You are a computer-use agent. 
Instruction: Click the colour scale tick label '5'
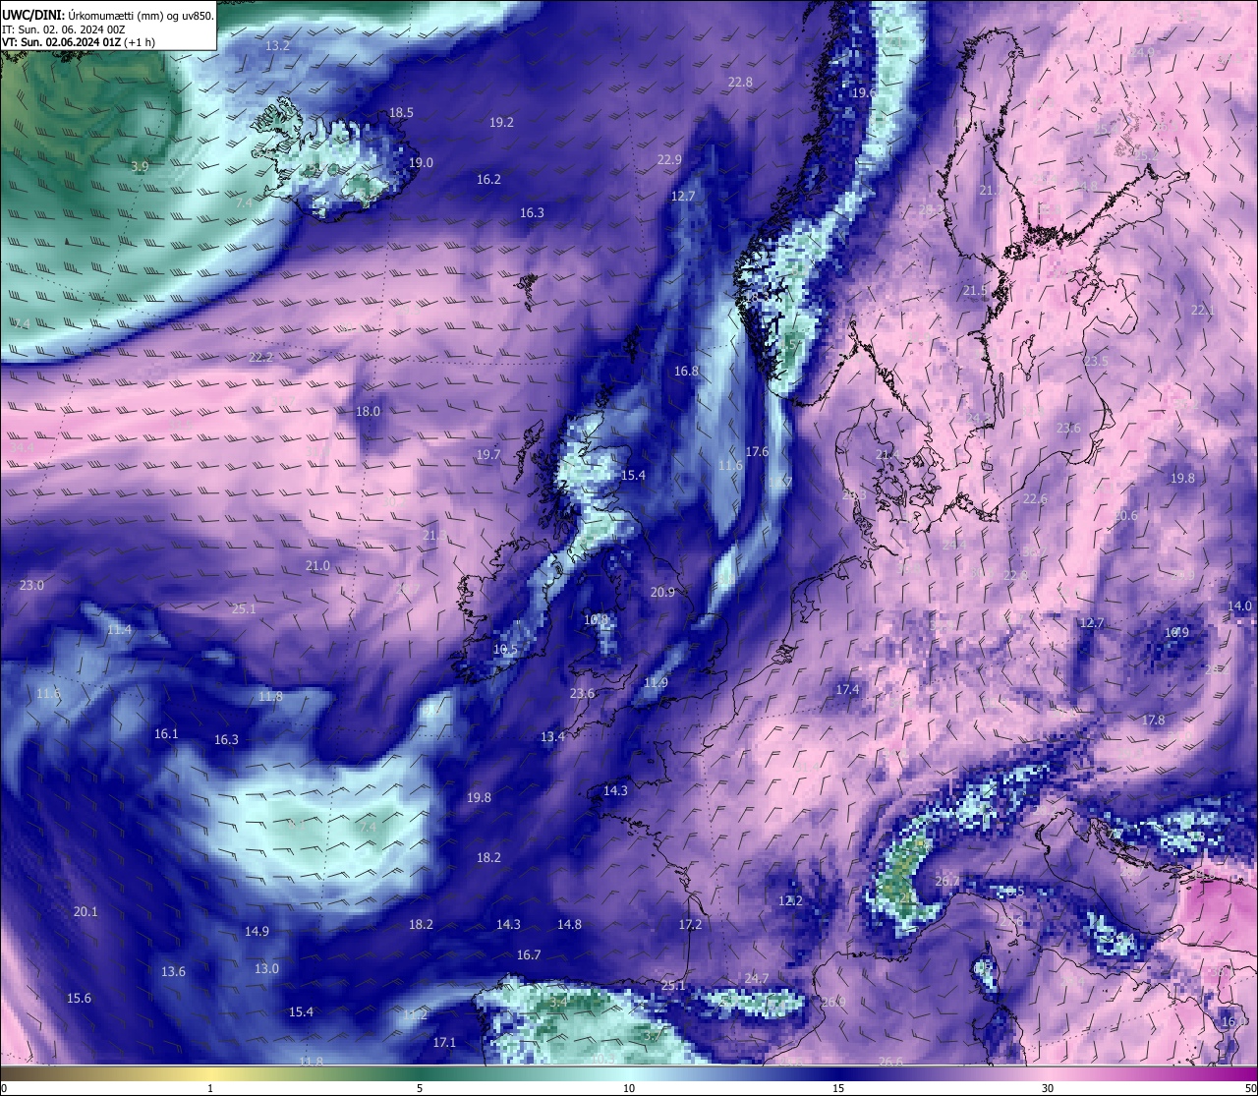coord(420,1088)
